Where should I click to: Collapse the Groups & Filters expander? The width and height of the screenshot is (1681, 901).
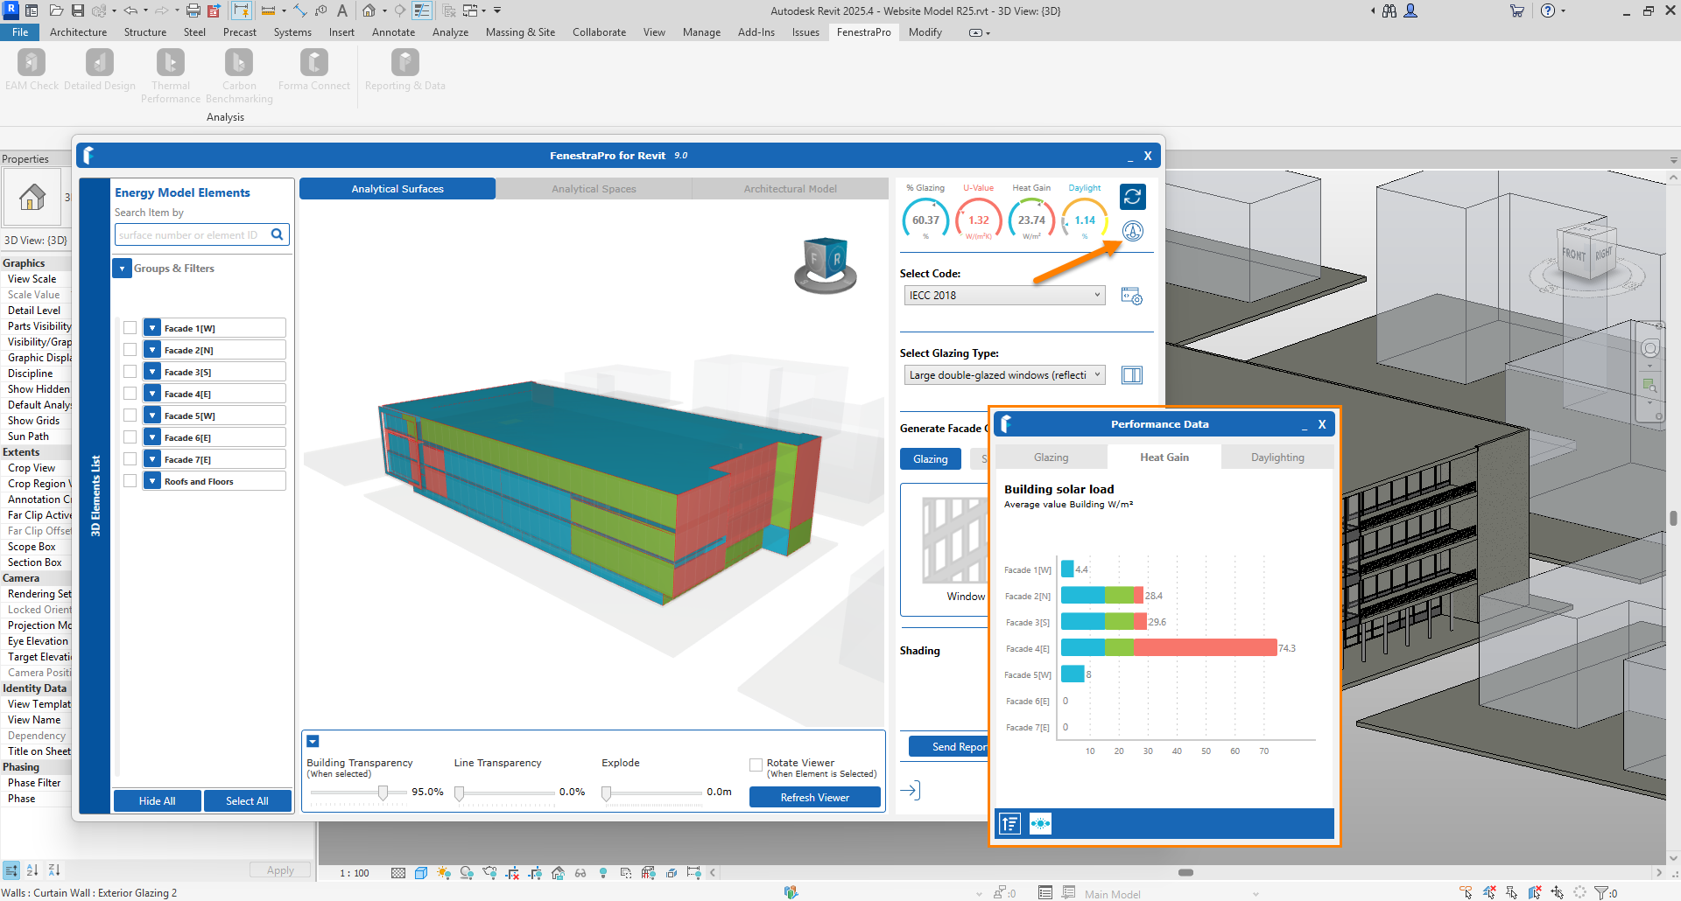[123, 269]
